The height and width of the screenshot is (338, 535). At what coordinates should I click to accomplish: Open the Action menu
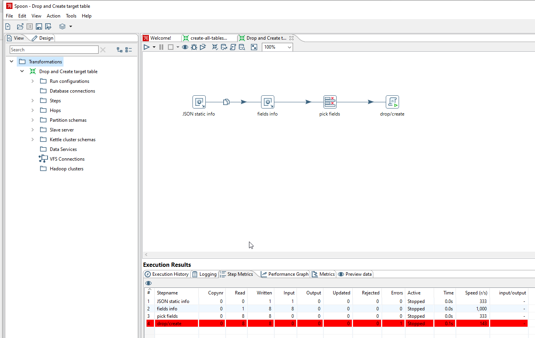(x=53, y=16)
